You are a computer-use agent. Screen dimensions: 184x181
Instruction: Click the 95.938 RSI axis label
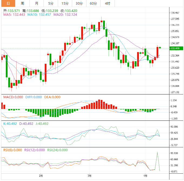(174, 153)
